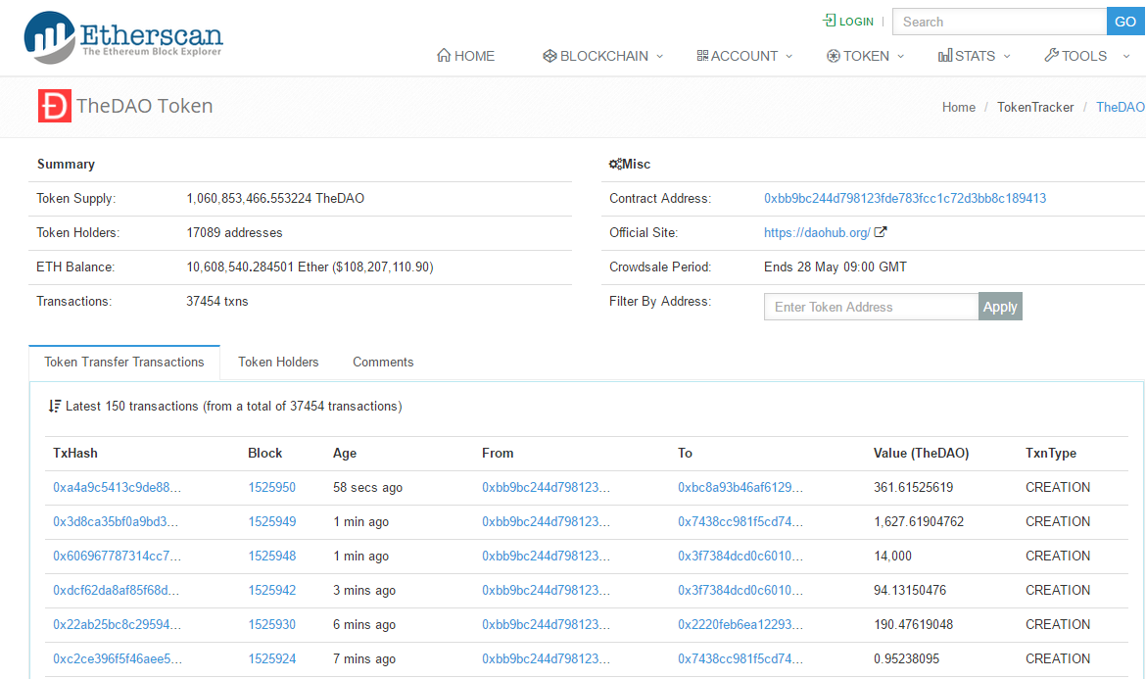Click the Apply filter button
Image resolution: width=1146 pixels, height=679 pixels.
pyautogui.click(x=1000, y=307)
